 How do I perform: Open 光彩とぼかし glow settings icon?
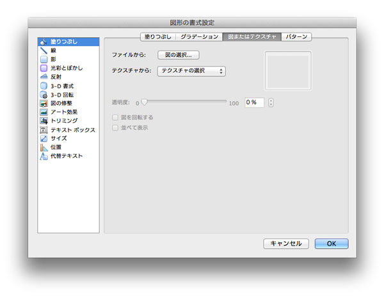(44, 68)
